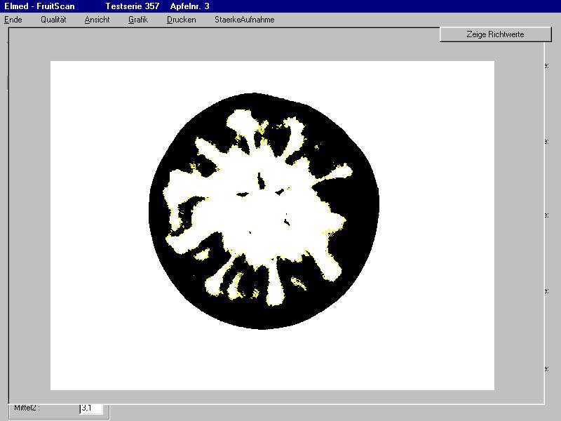Click blank white canvas left of the apple

click(x=98, y=210)
